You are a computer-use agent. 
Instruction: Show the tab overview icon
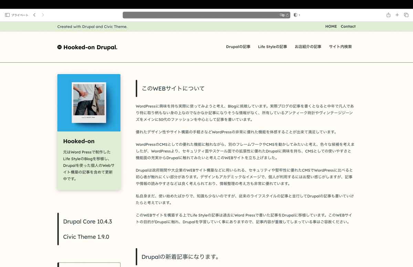click(x=406, y=15)
